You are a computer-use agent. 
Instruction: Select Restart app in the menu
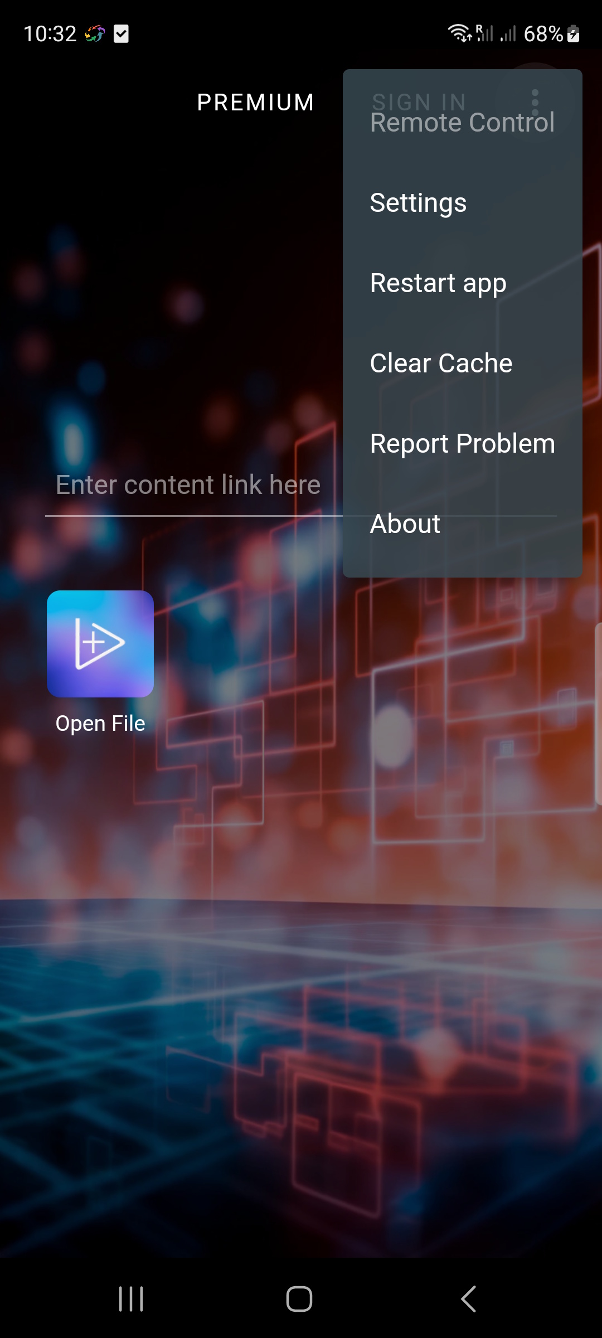[x=463, y=283]
